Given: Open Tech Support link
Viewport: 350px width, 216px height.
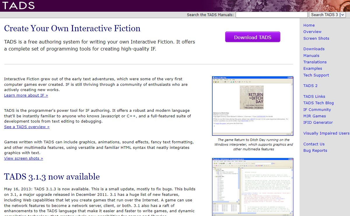Looking at the screenshot, I should [x=316, y=75].
